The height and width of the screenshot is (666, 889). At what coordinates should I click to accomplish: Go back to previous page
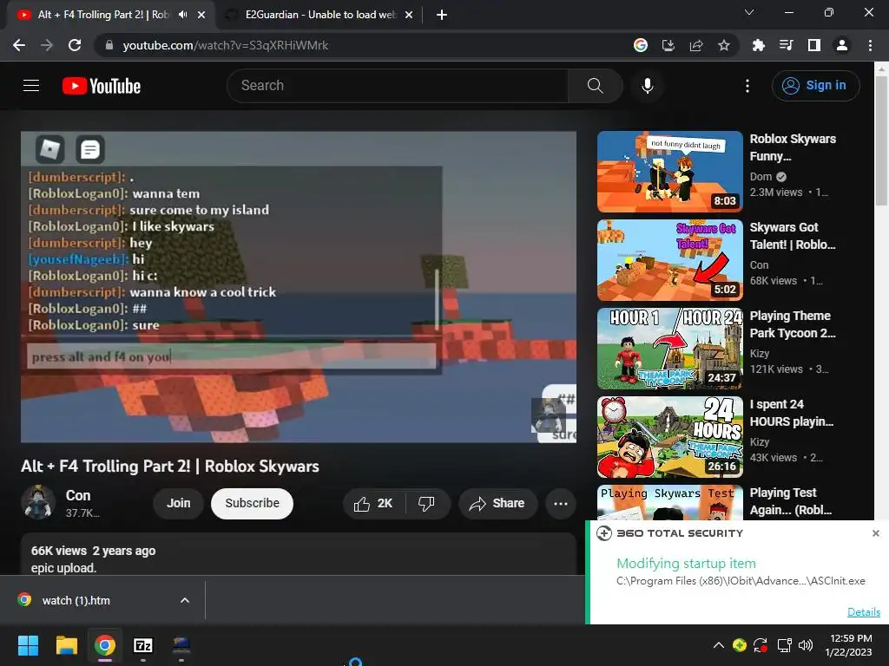(19, 45)
